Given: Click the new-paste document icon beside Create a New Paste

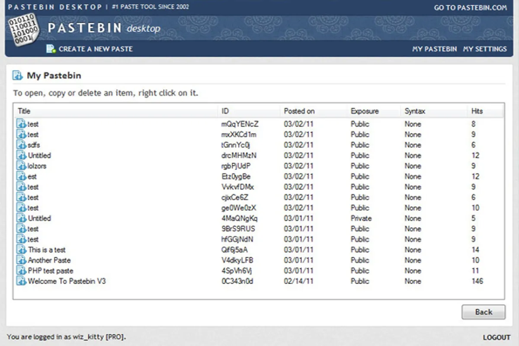Looking at the screenshot, I should [51, 49].
